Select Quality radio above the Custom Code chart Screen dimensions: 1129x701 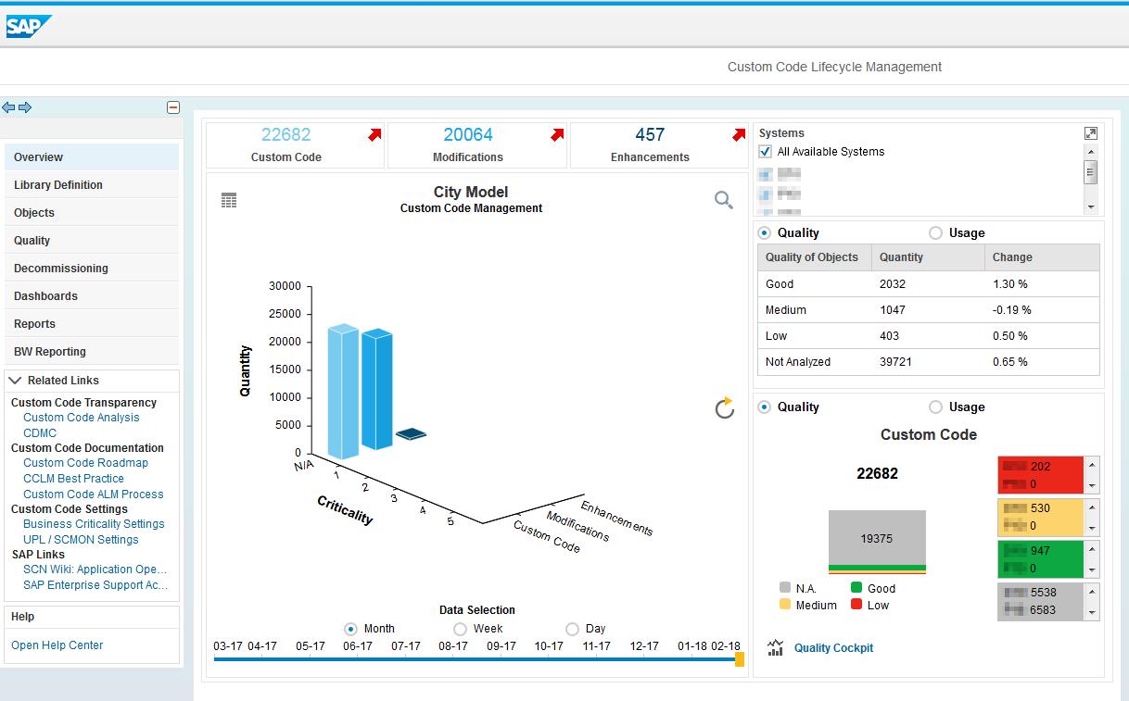tap(765, 407)
